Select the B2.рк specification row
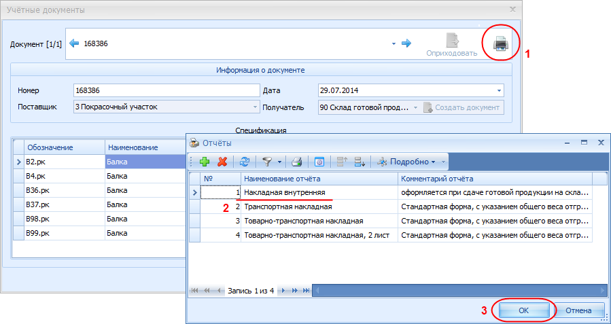Image resolution: width=611 pixels, height=324 pixels. pos(99,162)
